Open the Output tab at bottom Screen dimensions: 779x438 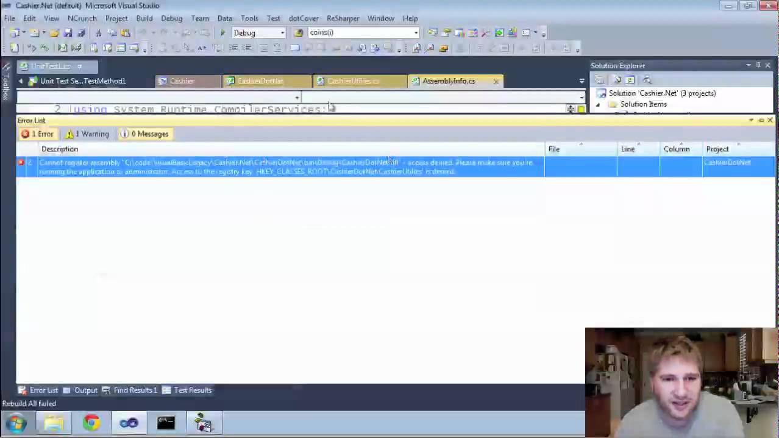(80, 390)
